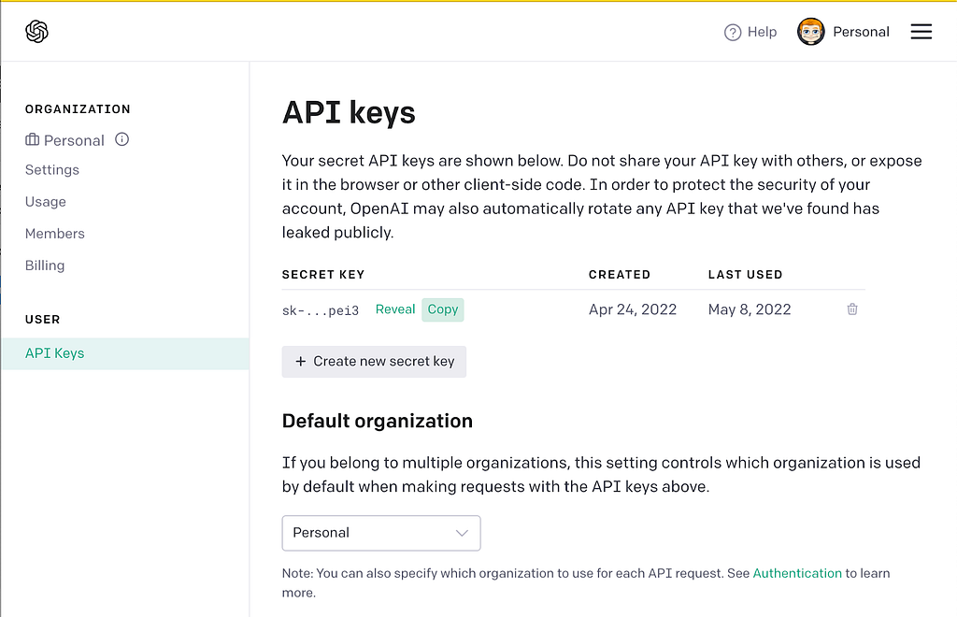Reveal the sk-...pei3 secret key
The height and width of the screenshot is (617, 957).
click(395, 309)
